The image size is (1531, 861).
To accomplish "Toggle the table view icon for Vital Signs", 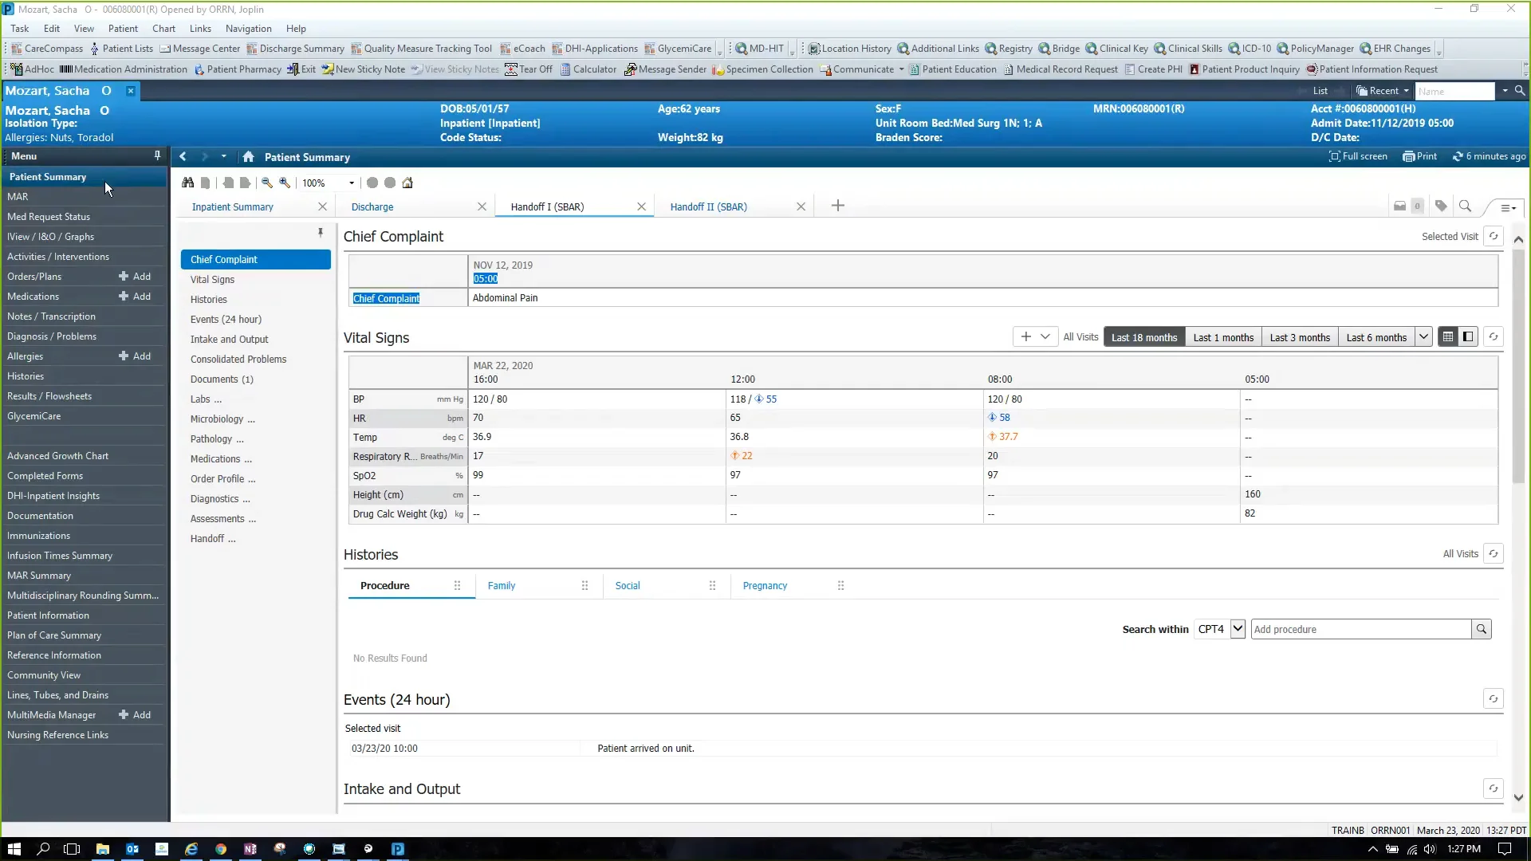I will pyautogui.click(x=1446, y=336).
